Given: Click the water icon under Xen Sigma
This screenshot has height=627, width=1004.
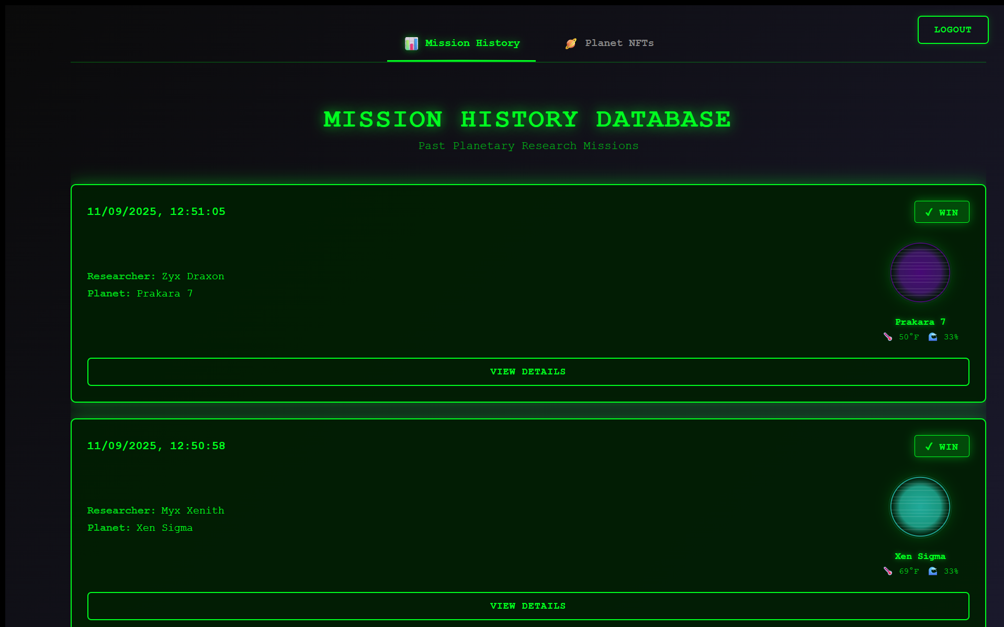Looking at the screenshot, I should click(x=933, y=571).
